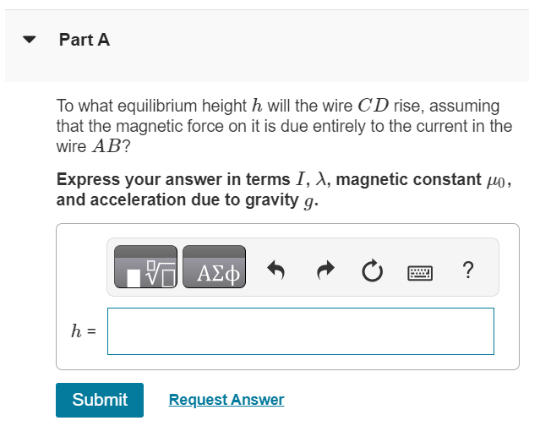Click the AB wire variable in question
Viewport: 540px width, 426px height.
click(106, 146)
